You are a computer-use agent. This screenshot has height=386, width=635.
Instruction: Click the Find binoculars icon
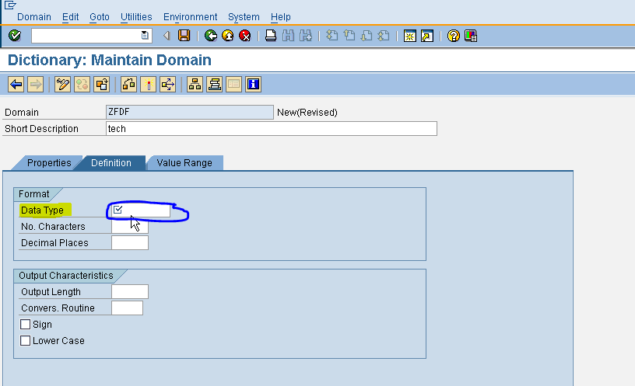point(288,36)
